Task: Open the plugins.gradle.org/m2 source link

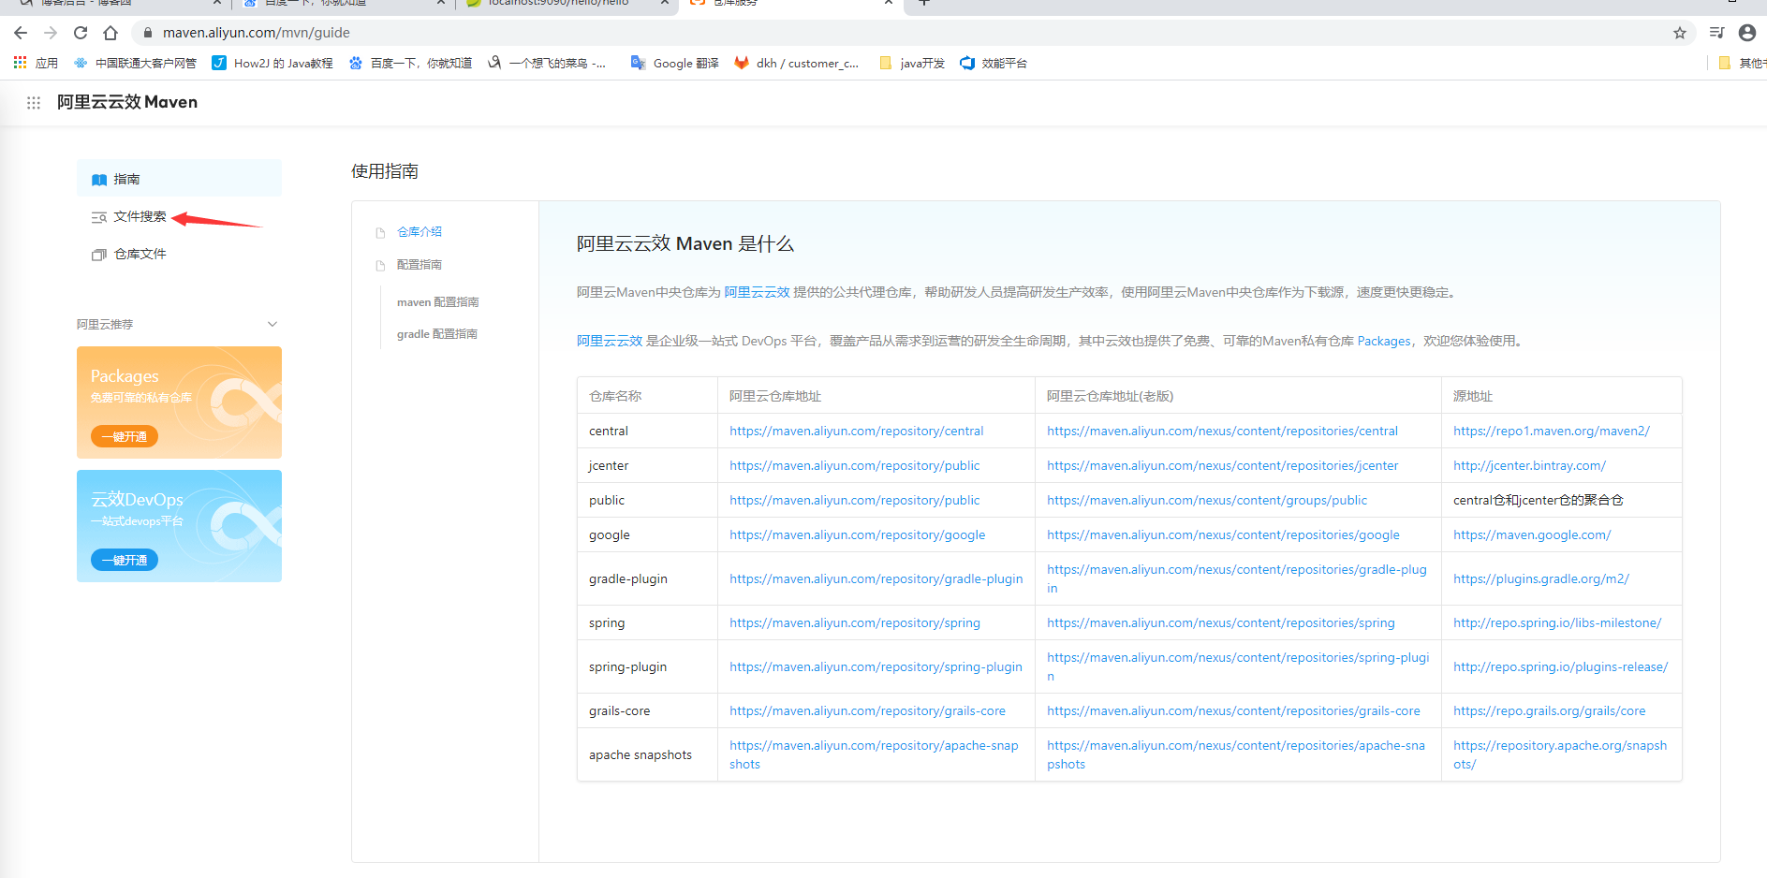Action: (1541, 578)
